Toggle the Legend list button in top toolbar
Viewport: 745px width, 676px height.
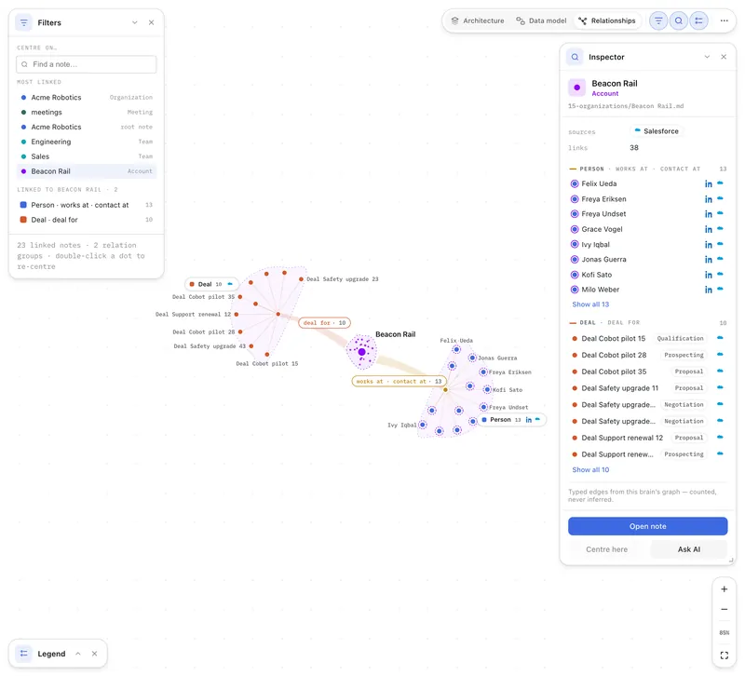pos(698,20)
